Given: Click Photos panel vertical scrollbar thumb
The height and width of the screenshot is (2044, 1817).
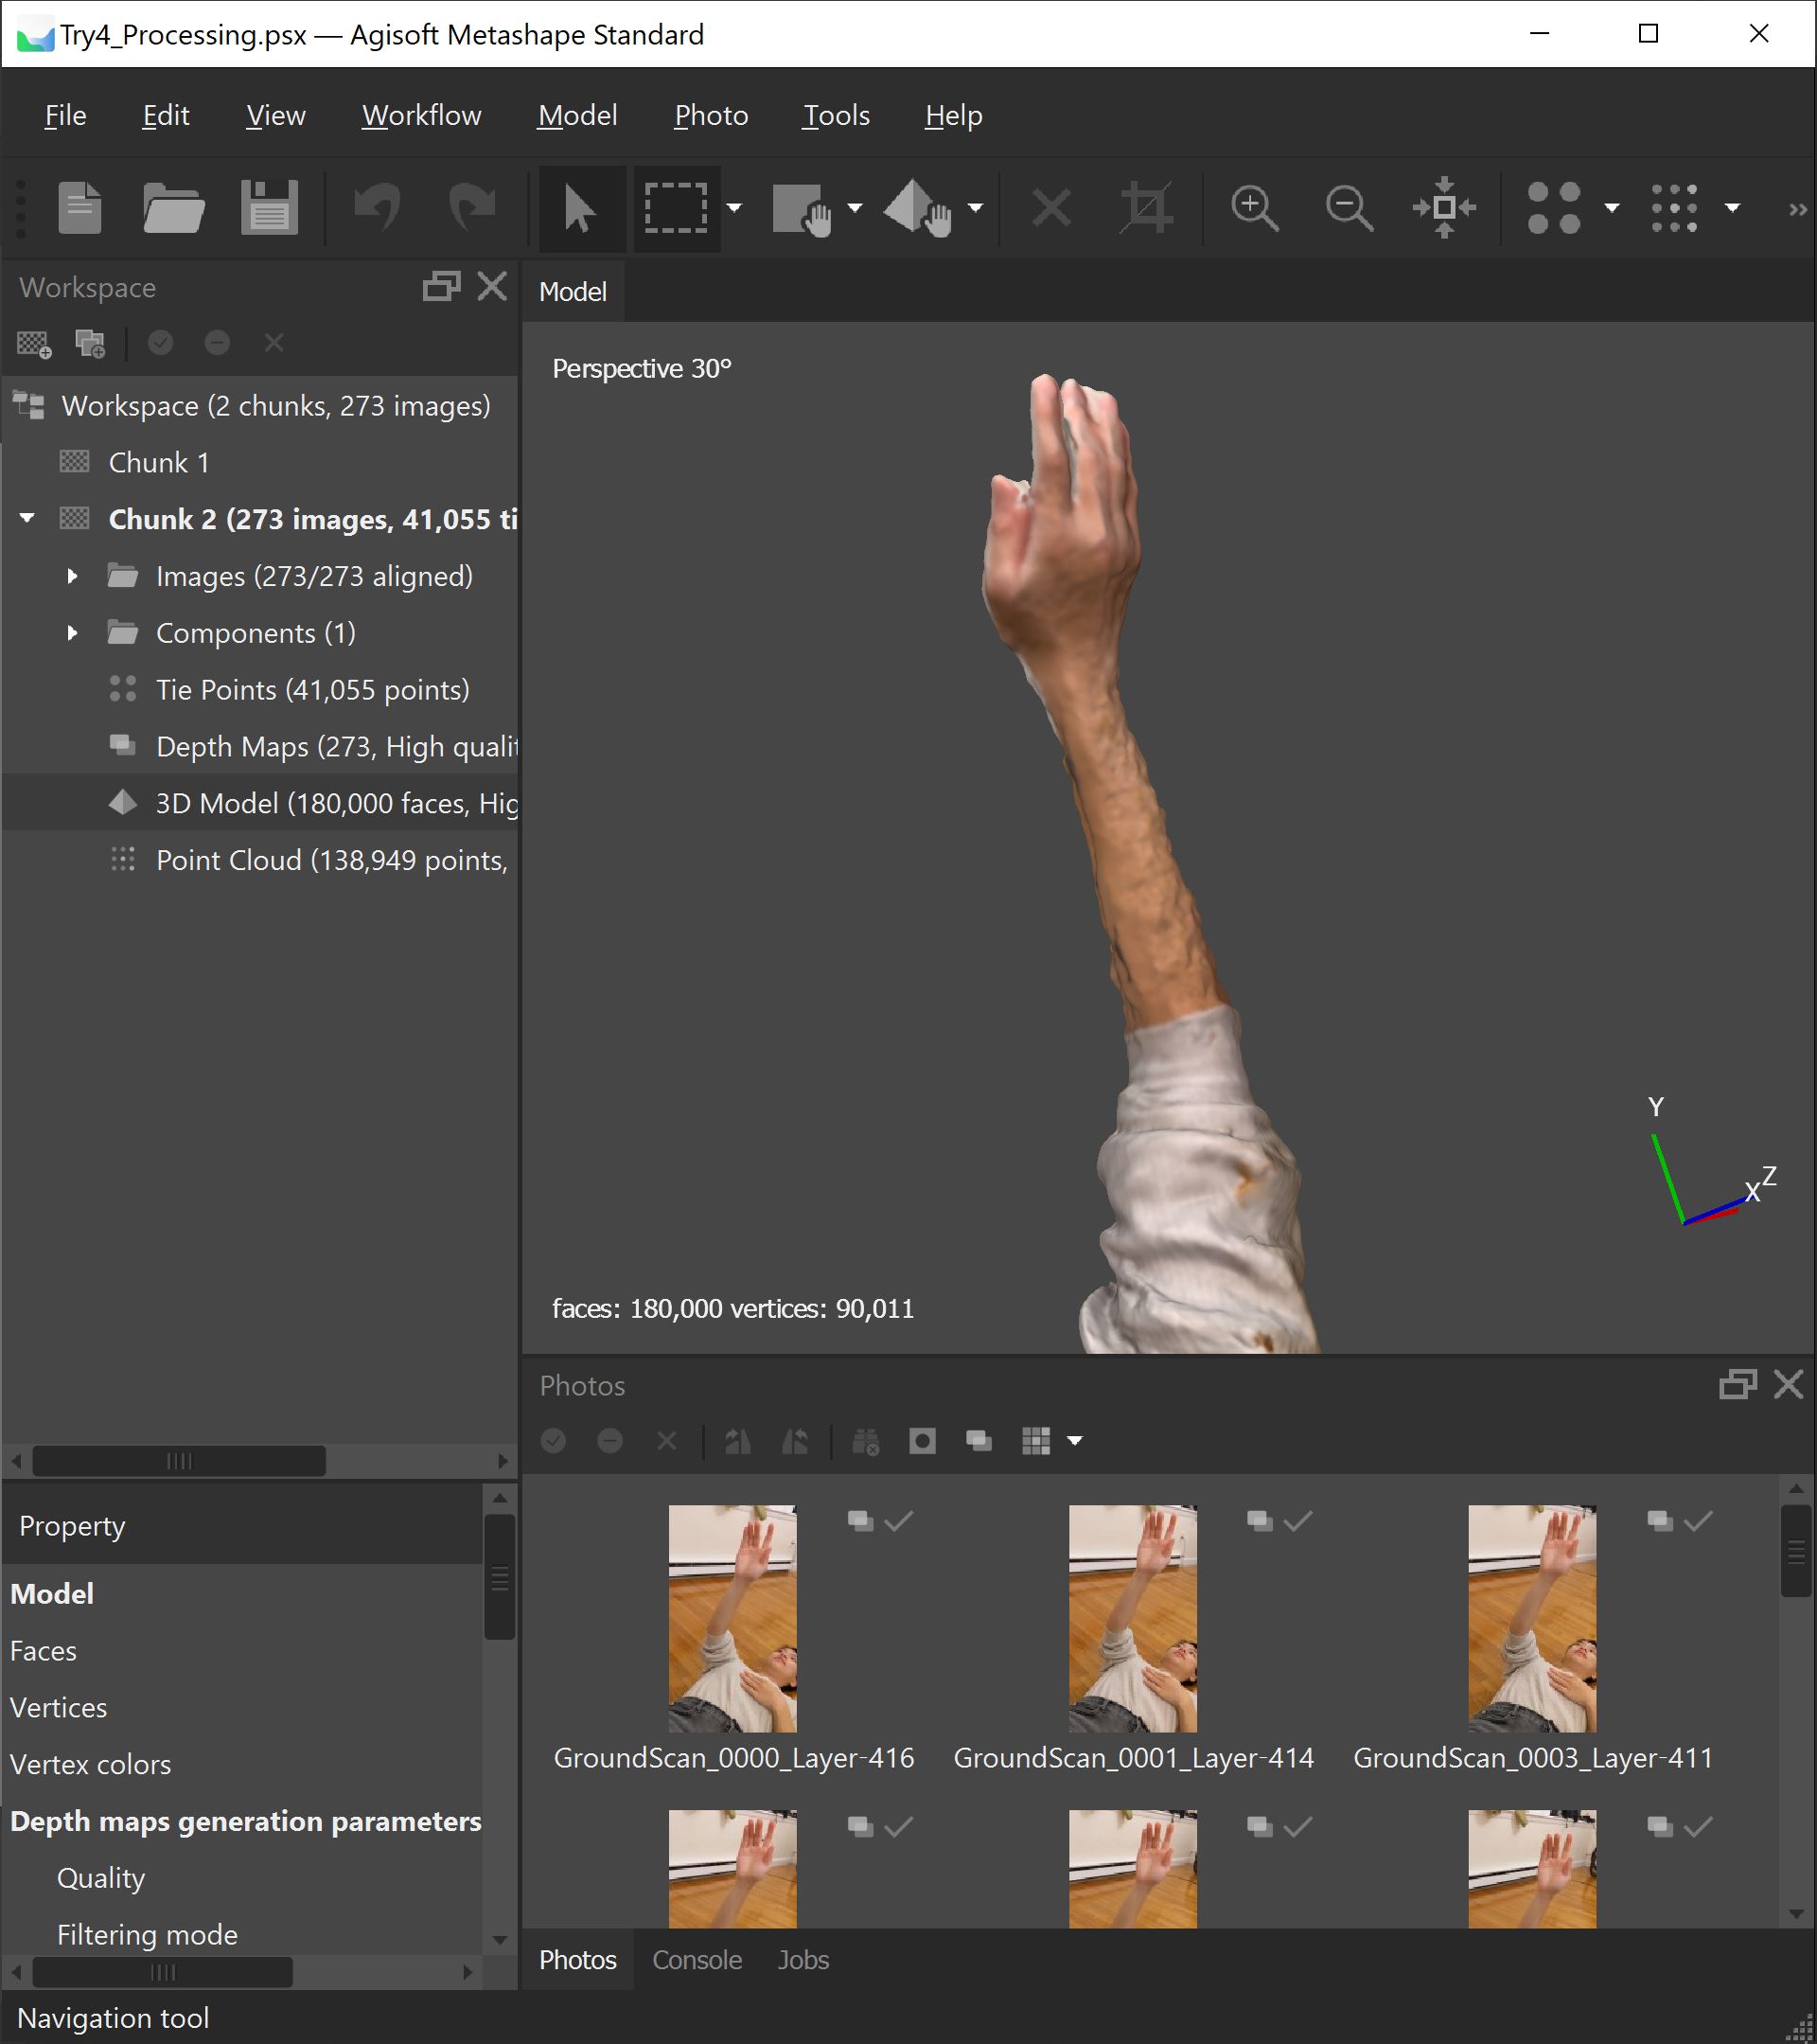Looking at the screenshot, I should point(1796,1551).
